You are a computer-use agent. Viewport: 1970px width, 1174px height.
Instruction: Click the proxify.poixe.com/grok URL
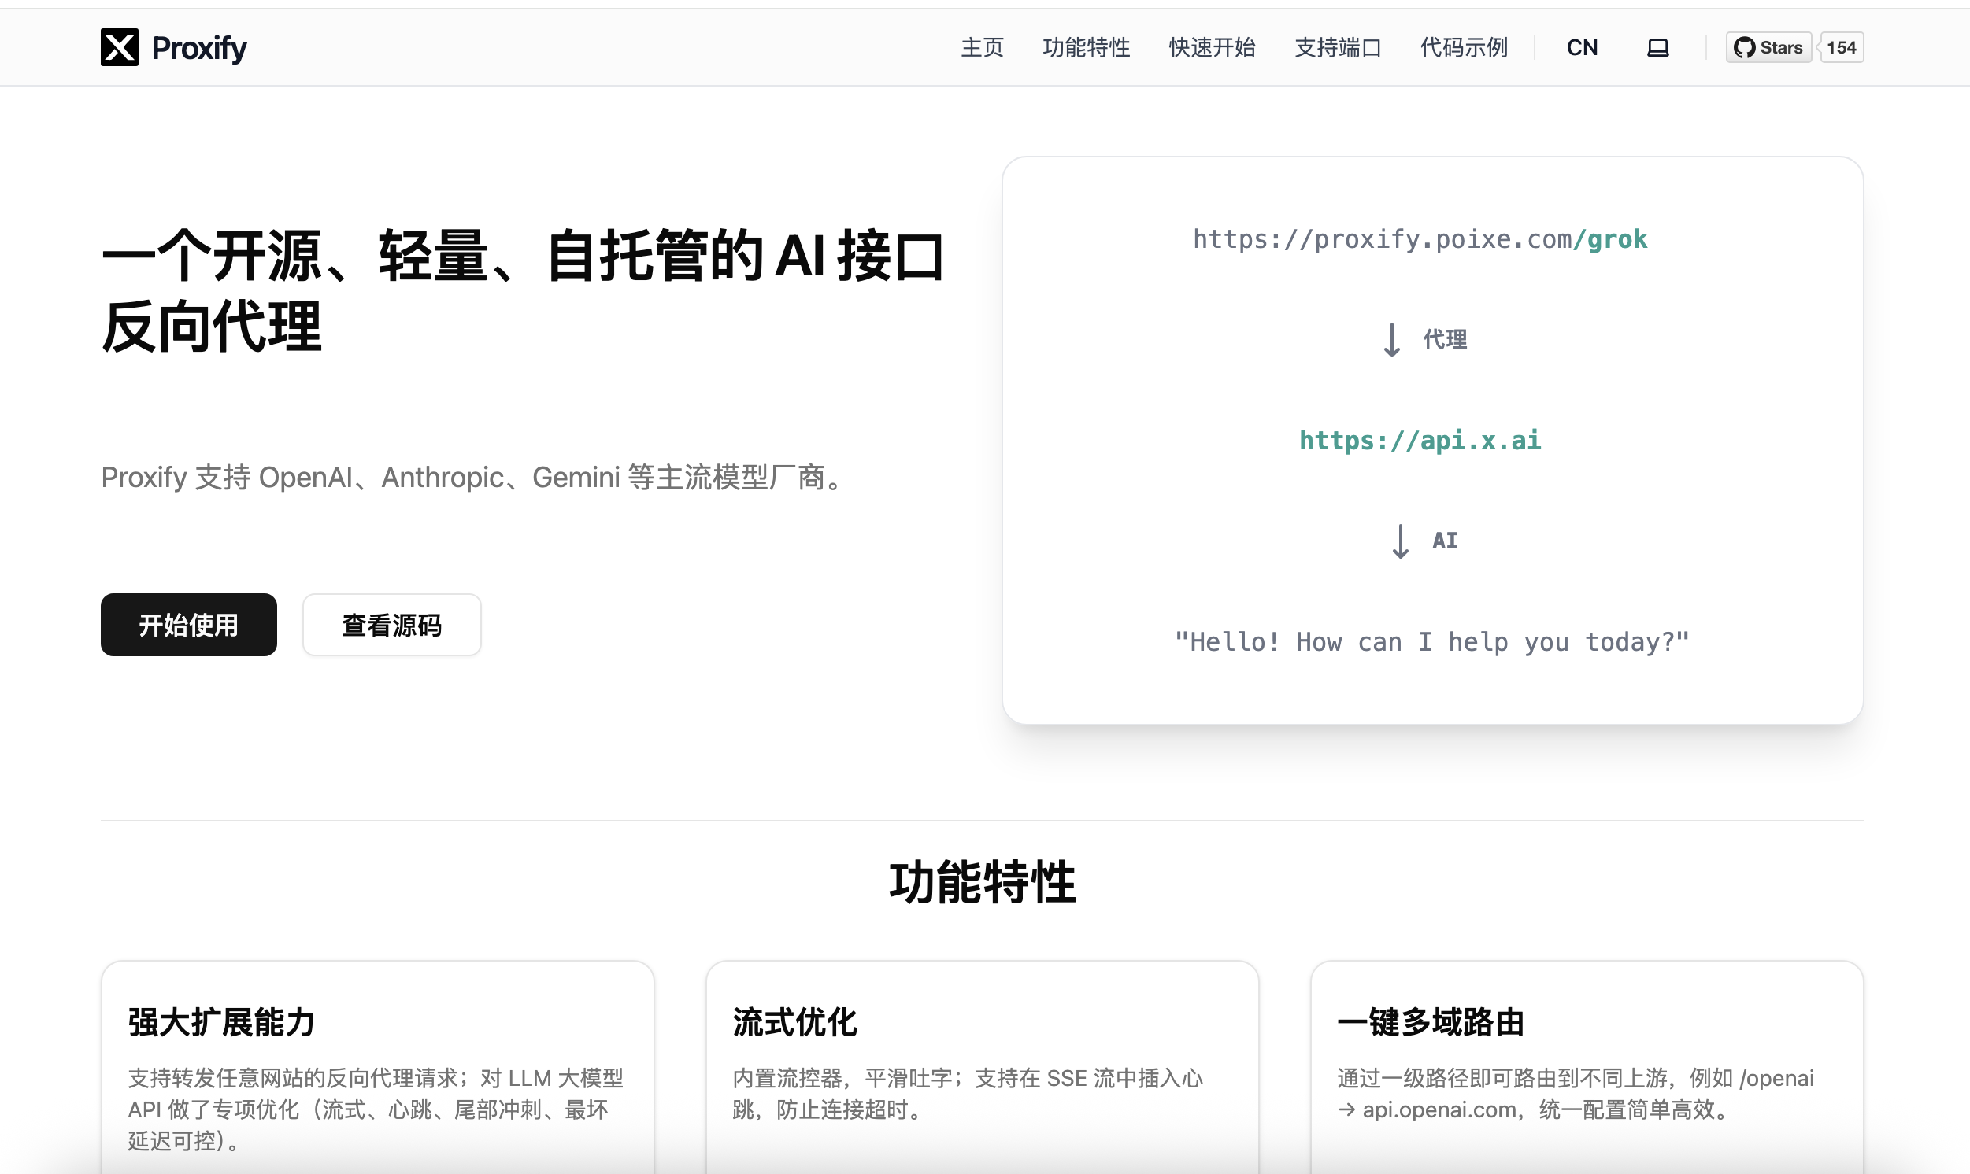point(1420,239)
